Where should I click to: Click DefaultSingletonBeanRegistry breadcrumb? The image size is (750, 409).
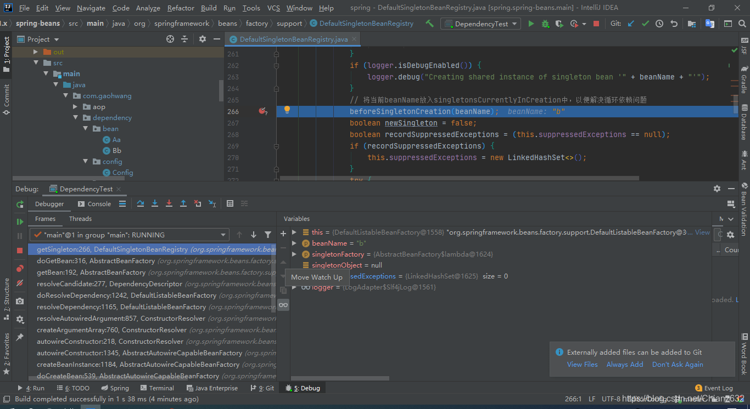361,24
